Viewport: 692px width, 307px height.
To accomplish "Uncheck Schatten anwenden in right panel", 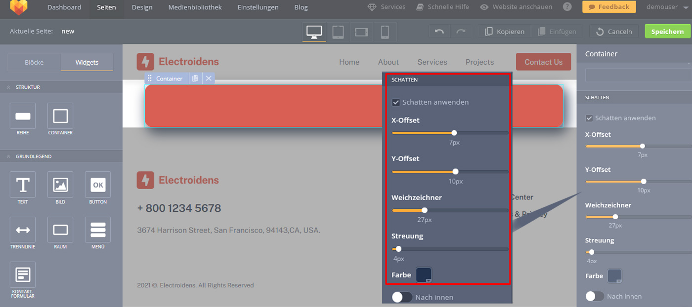I will click(589, 118).
